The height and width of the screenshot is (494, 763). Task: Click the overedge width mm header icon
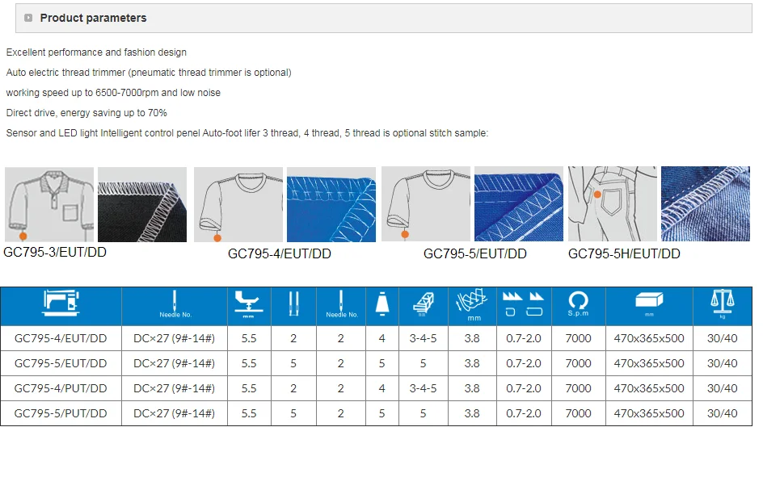pyautogui.click(x=471, y=304)
